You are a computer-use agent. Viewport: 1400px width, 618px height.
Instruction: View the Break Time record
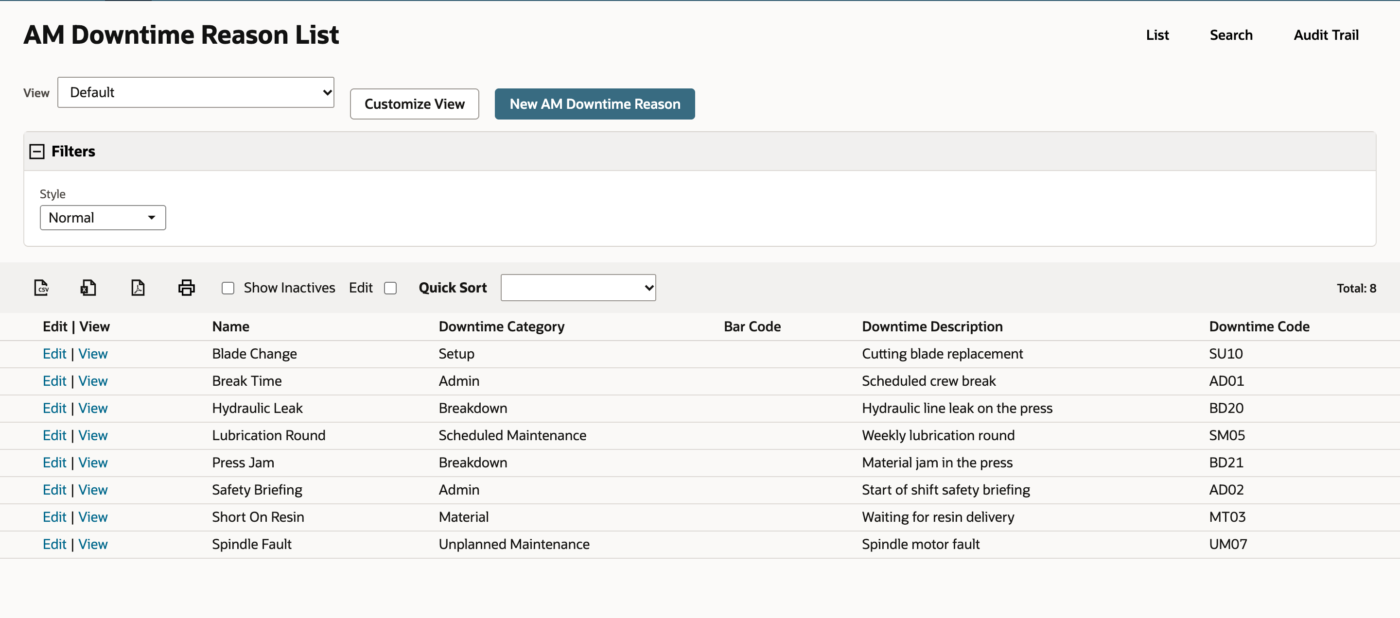(x=93, y=381)
